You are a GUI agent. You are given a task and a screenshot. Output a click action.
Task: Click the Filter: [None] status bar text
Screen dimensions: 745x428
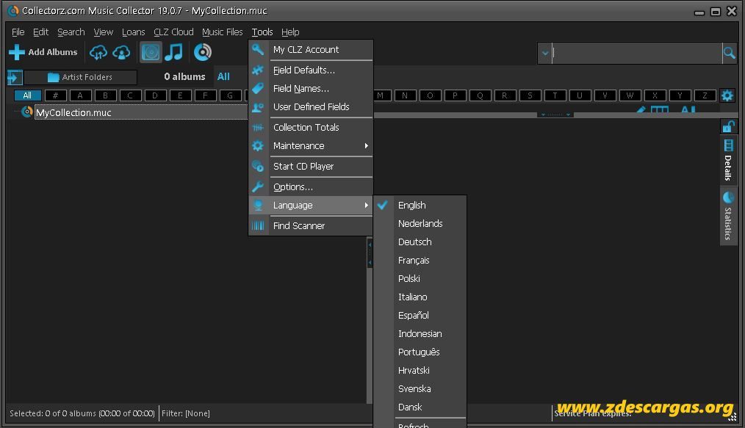click(186, 413)
